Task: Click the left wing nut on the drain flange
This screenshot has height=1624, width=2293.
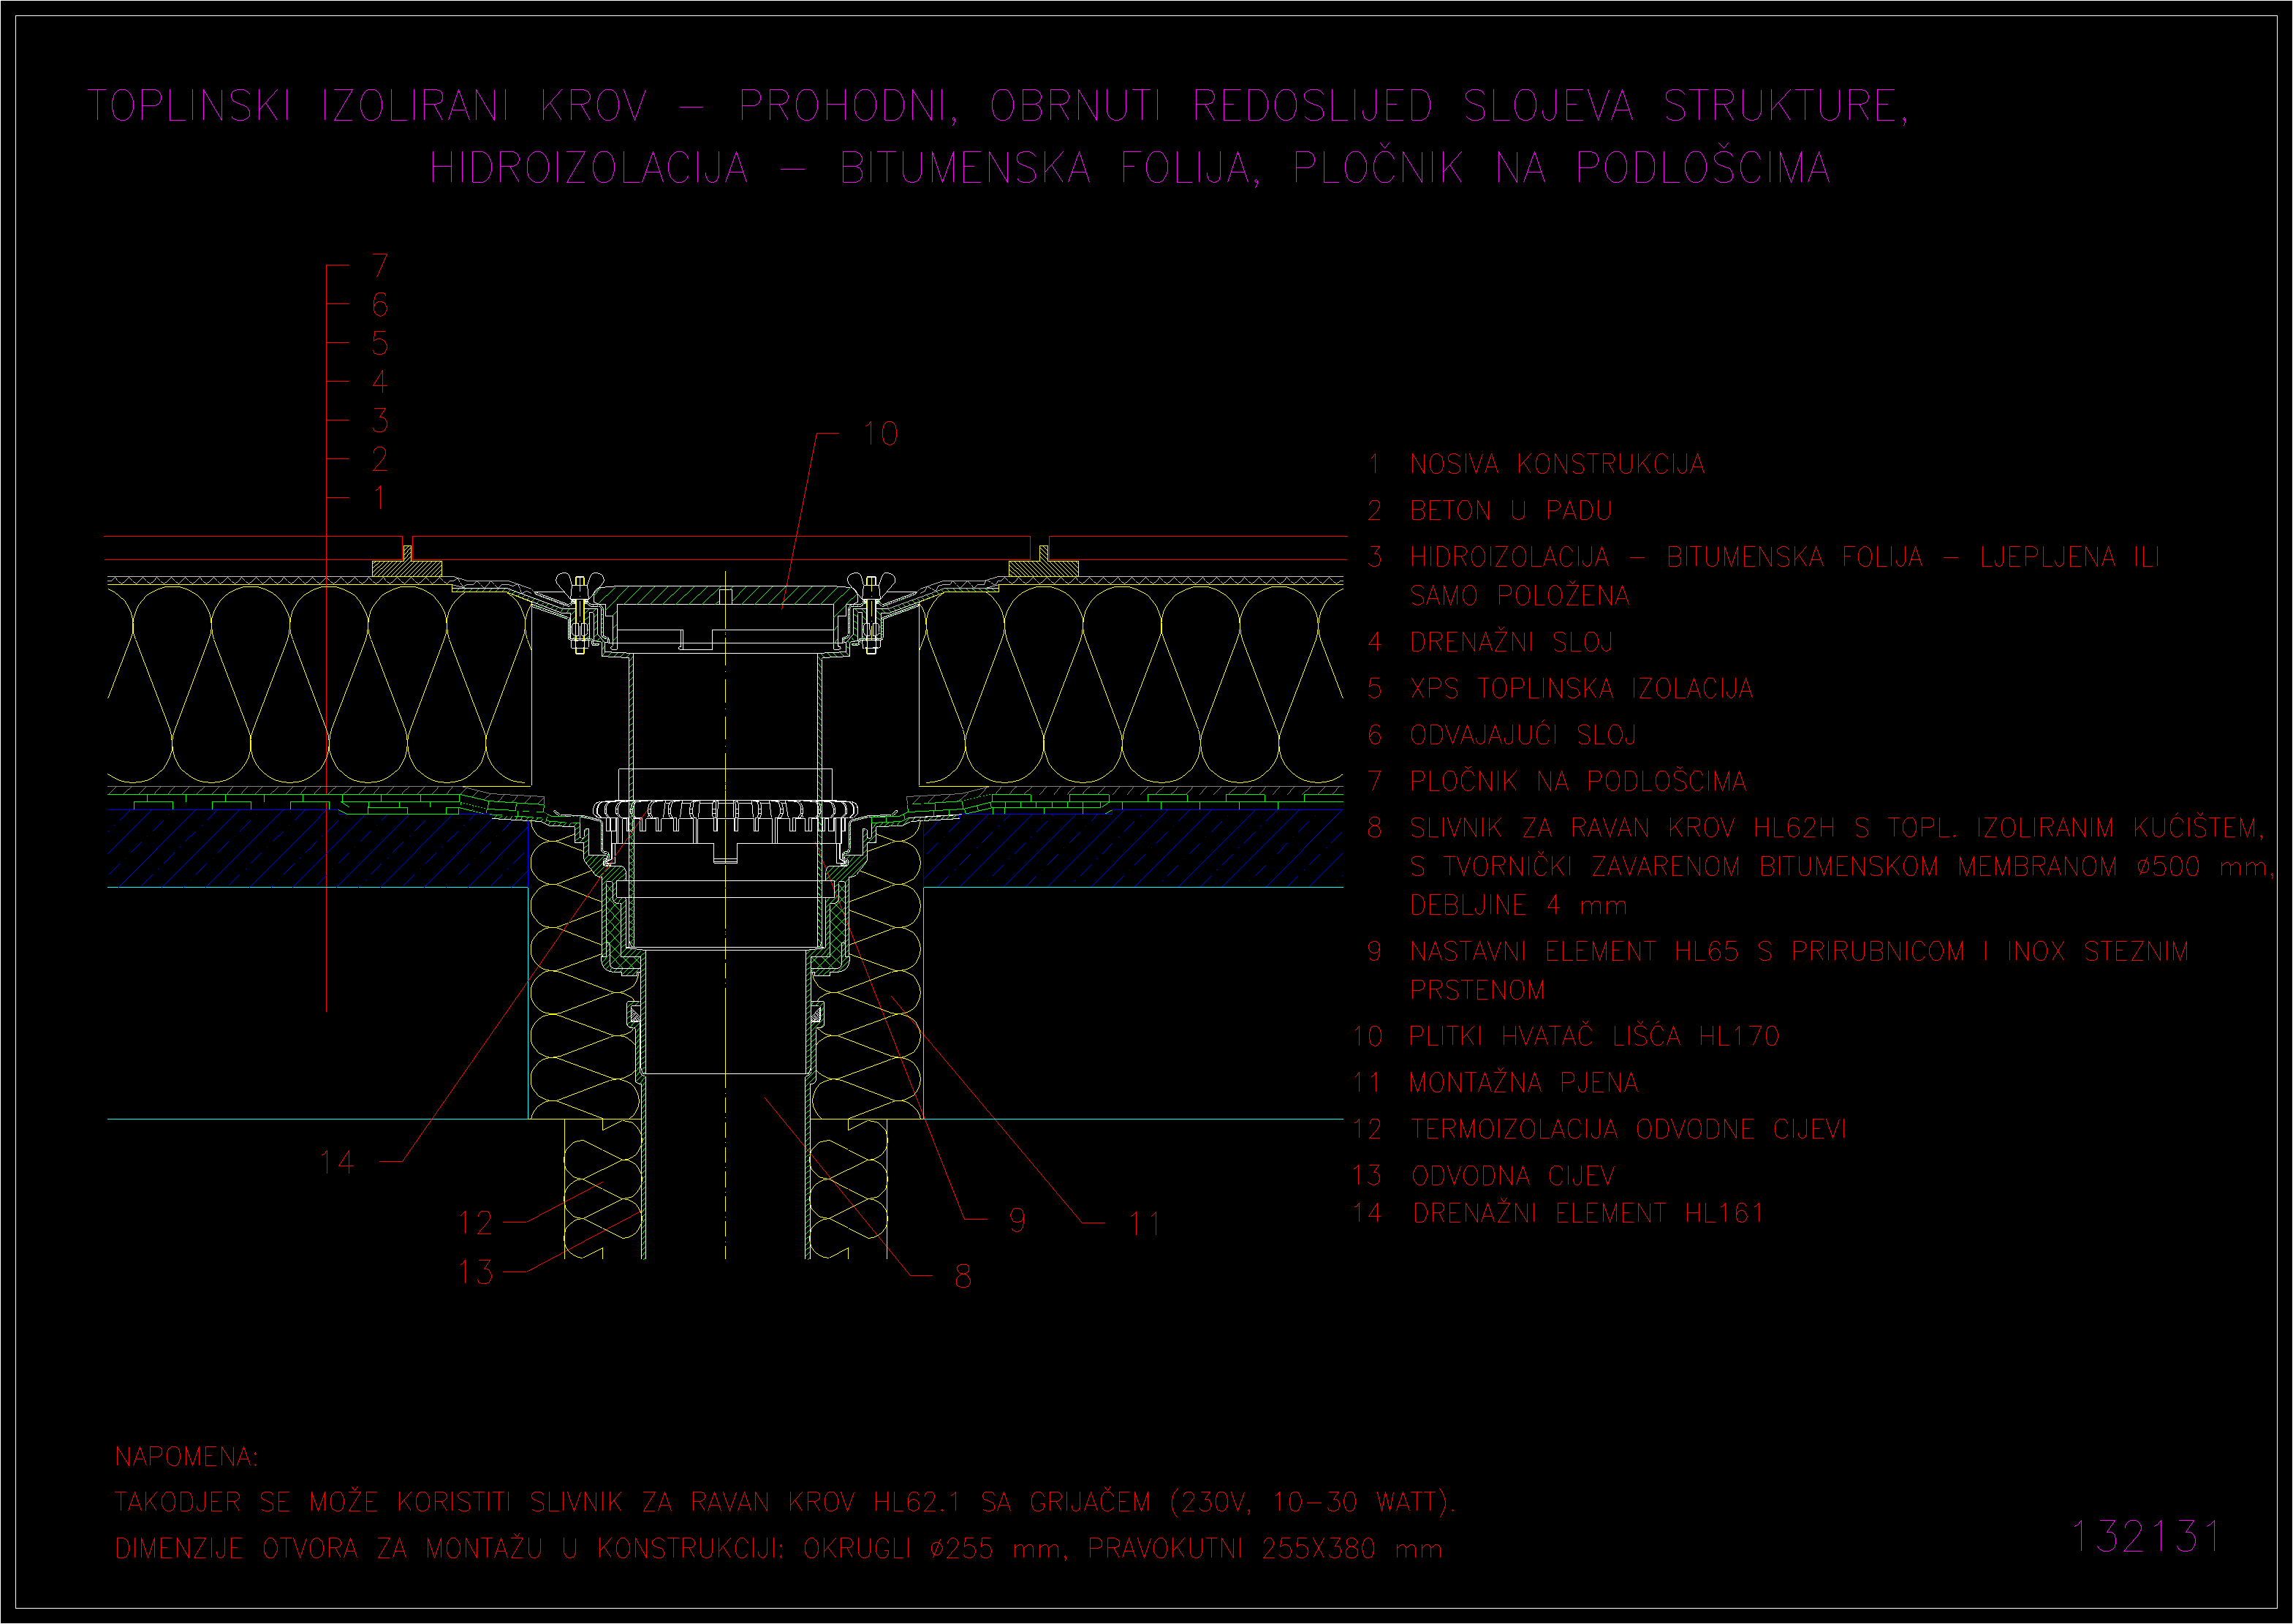Action: pyautogui.click(x=579, y=584)
